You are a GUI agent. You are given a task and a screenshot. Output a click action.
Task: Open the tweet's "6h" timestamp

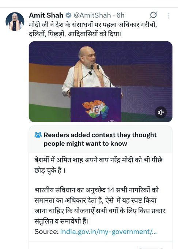point(120,15)
